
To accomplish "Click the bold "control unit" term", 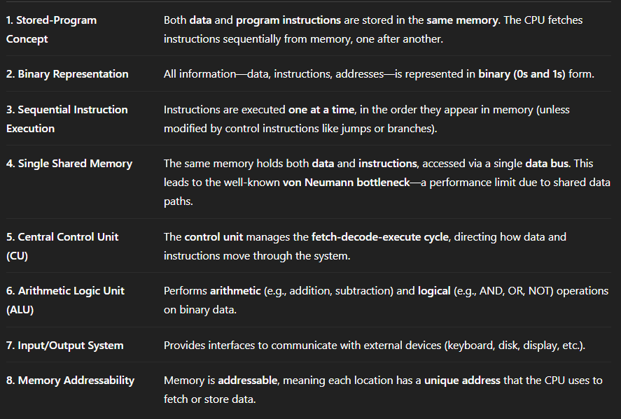I will [x=214, y=237].
